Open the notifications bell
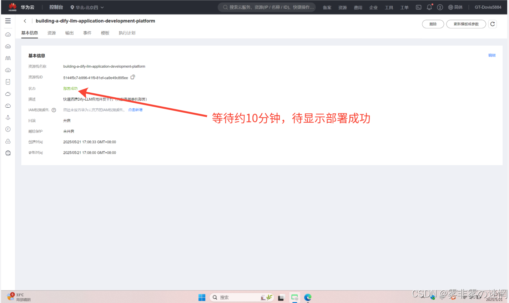509x303 pixels. pos(429,7)
